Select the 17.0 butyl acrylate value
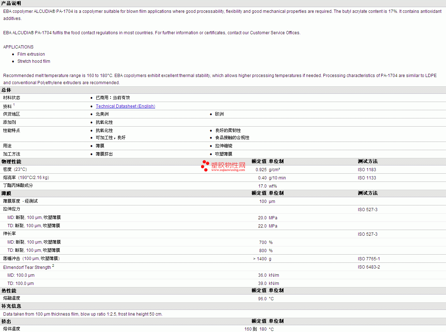Viewport: 446px width, 332px height. click(x=262, y=186)
